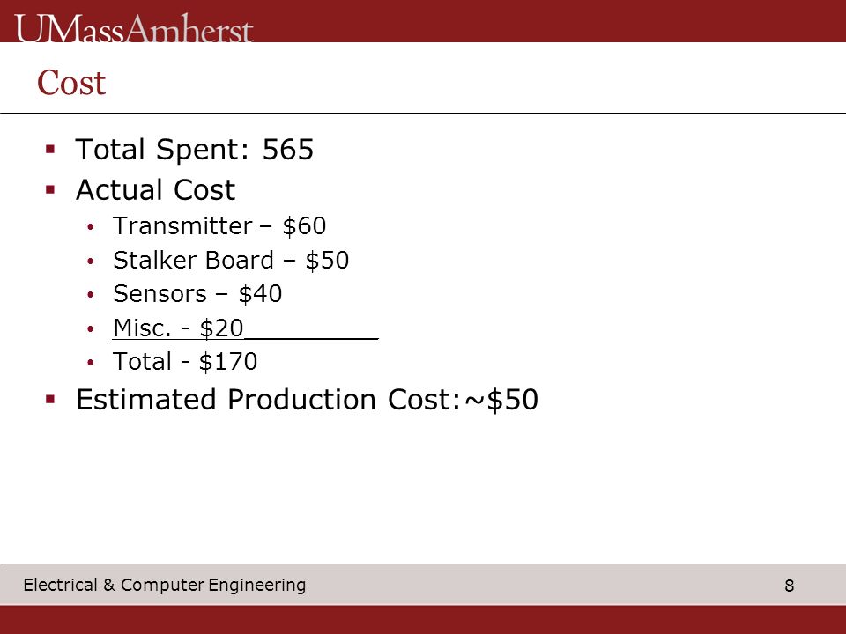The image size is (846, 634).
Task: Click the red bullet before Estimated Production Cost
Action: coord(51,400)
